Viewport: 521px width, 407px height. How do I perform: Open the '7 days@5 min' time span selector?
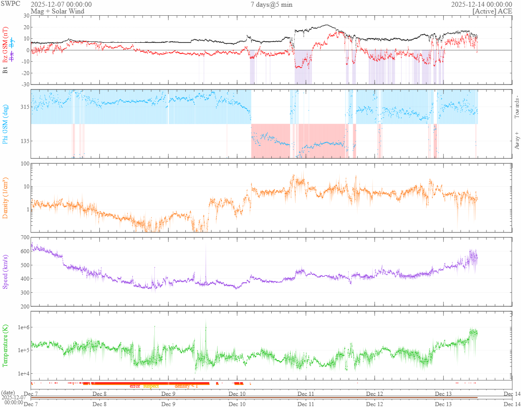271,4
